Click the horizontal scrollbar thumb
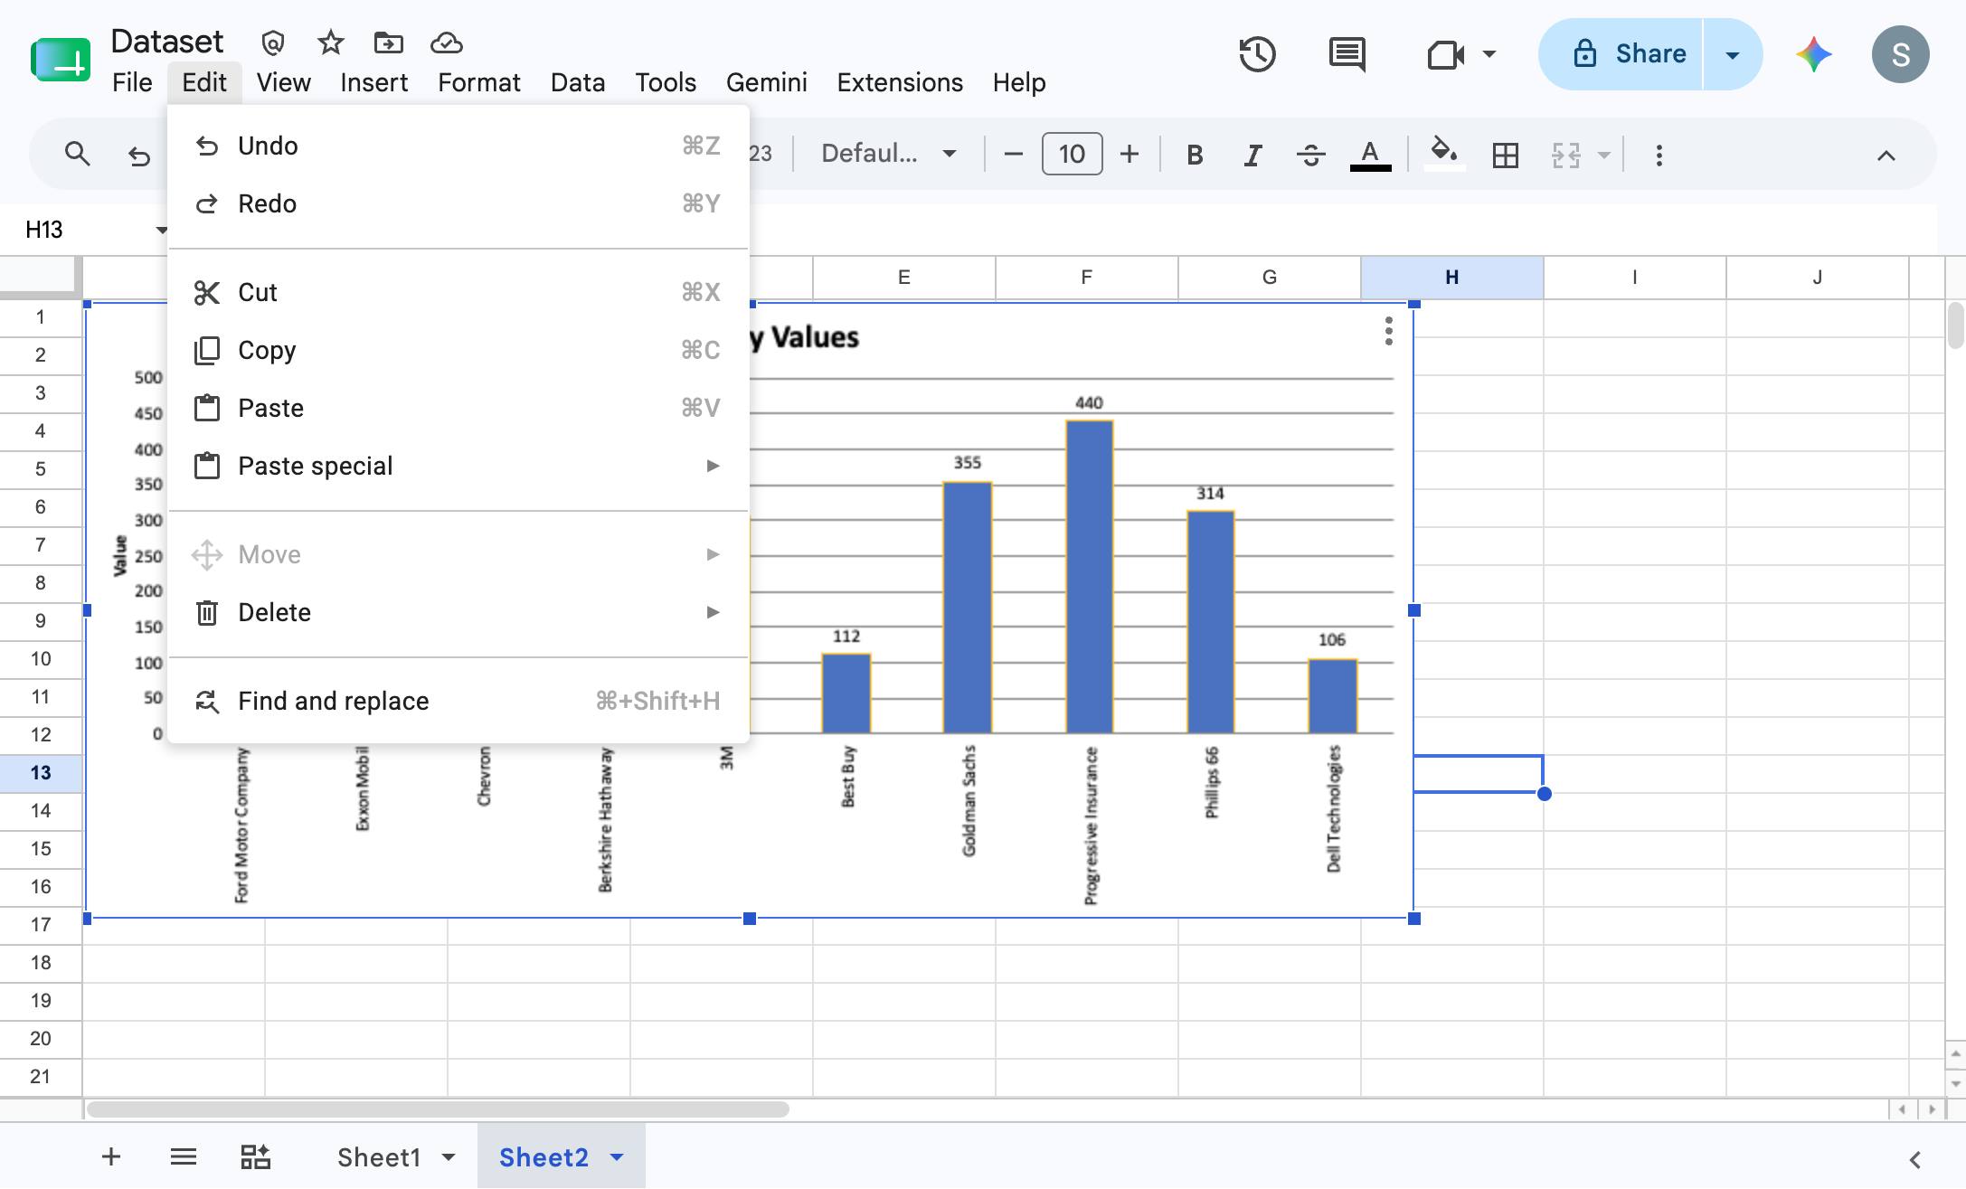 438,1109
